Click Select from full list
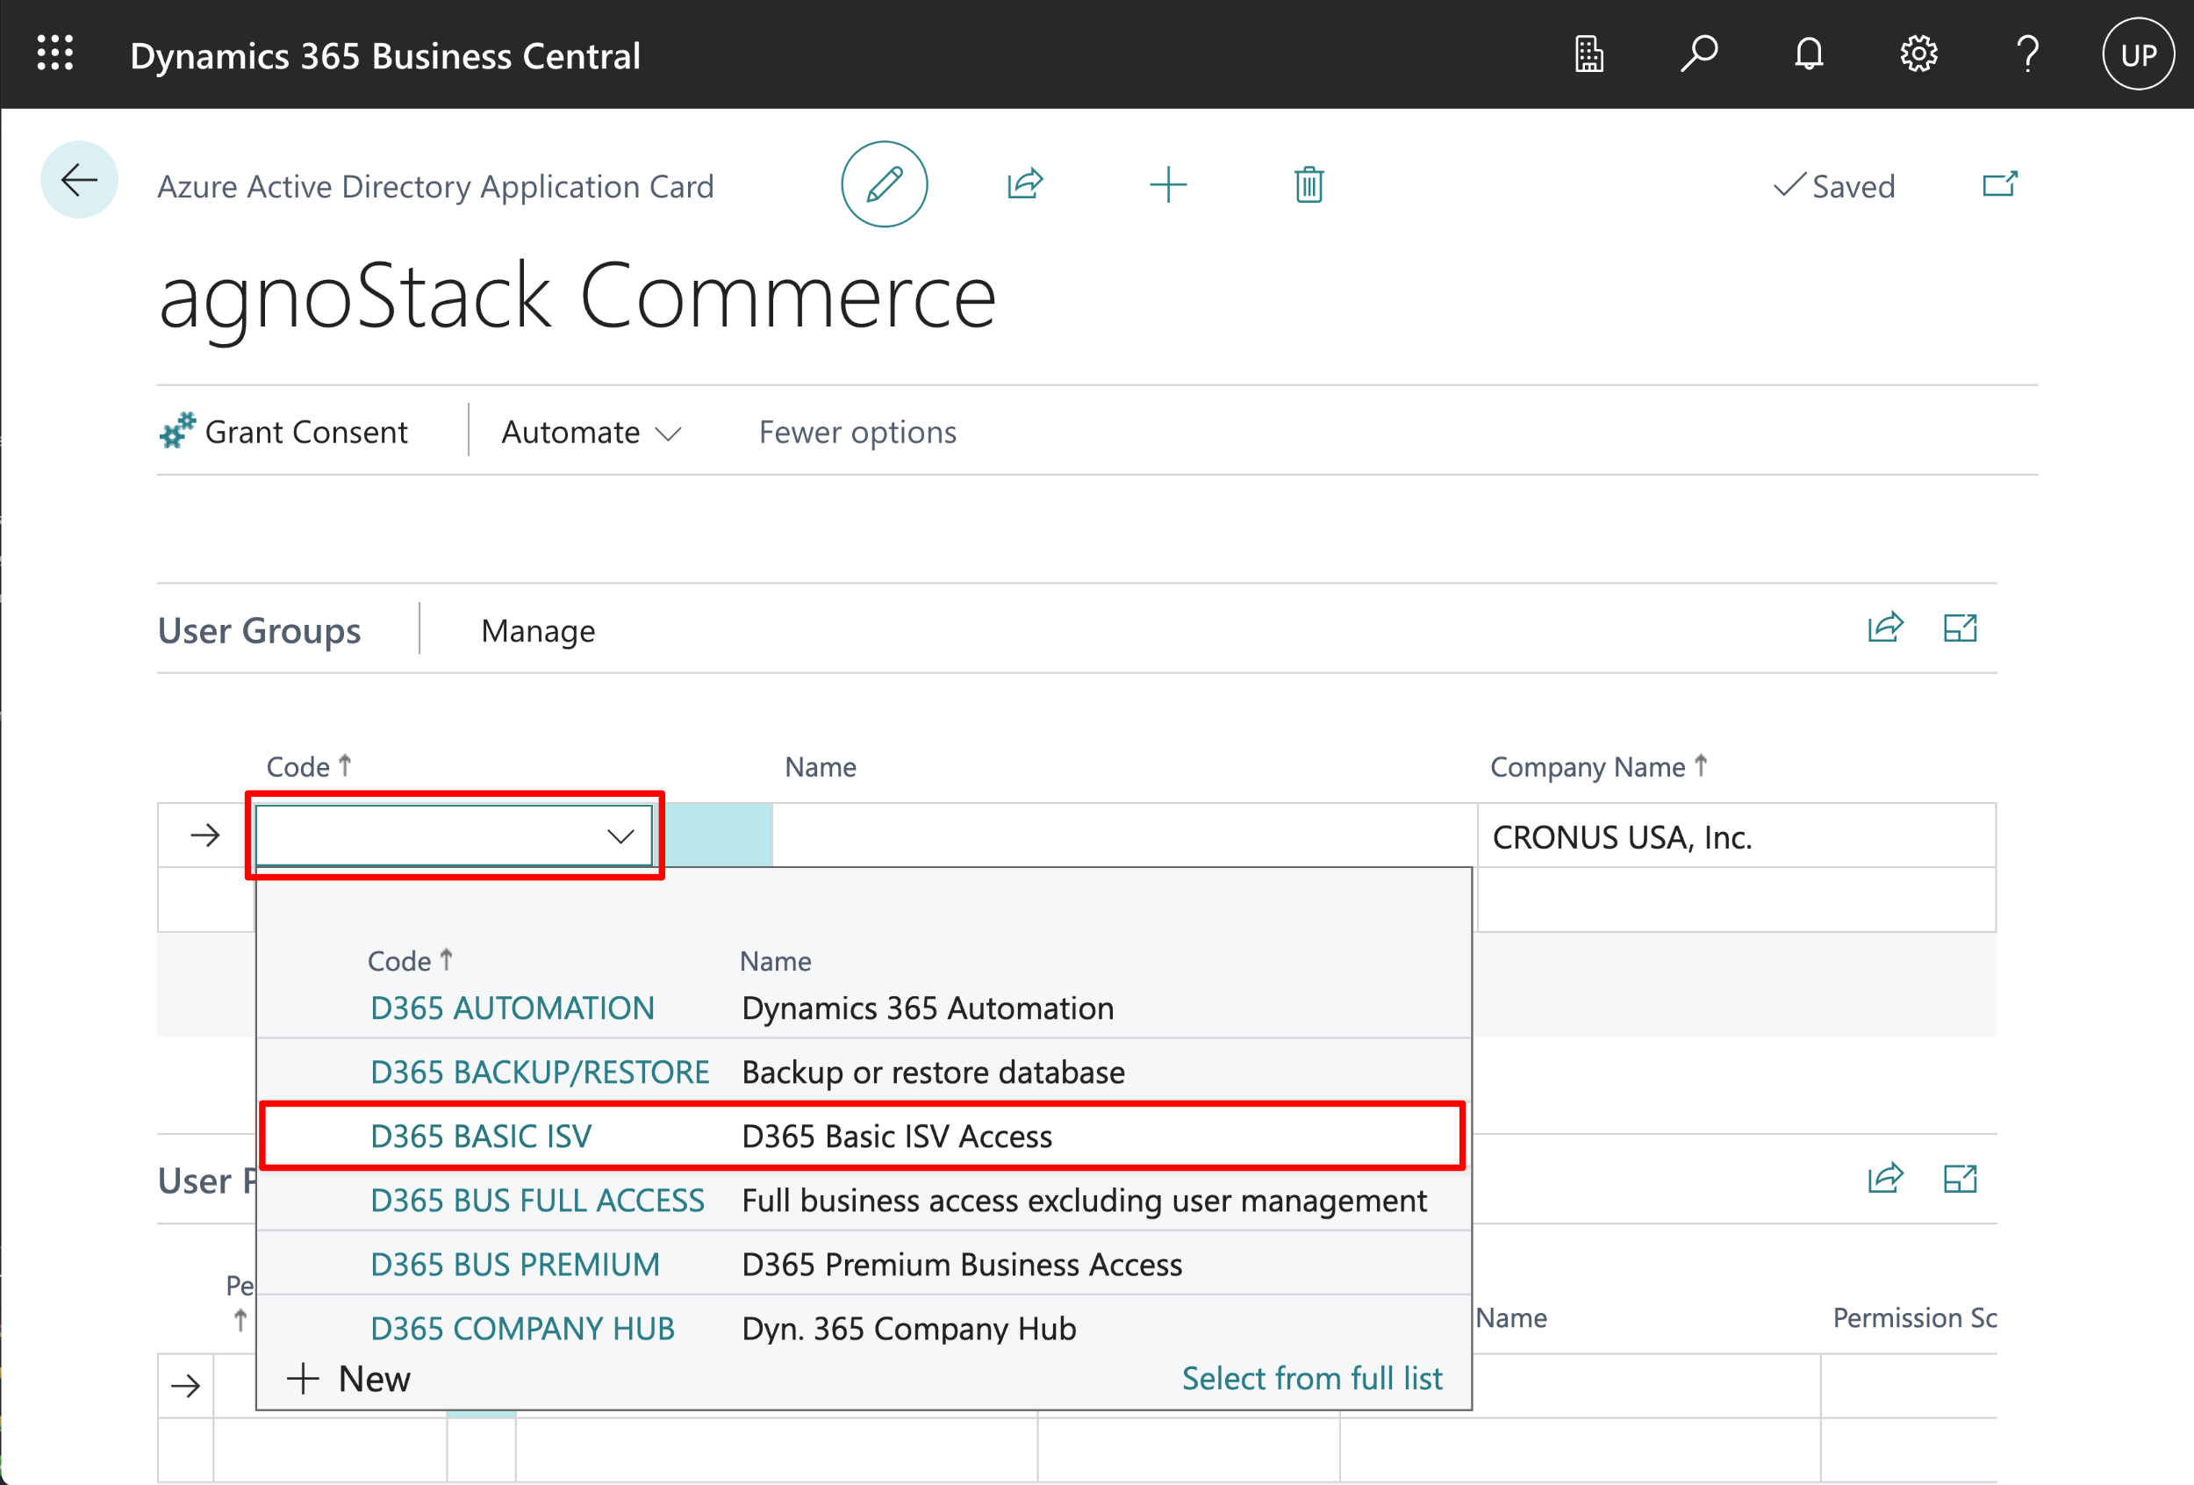Screen dimensions: 2194x1485 click(x=1311, y=1378)
